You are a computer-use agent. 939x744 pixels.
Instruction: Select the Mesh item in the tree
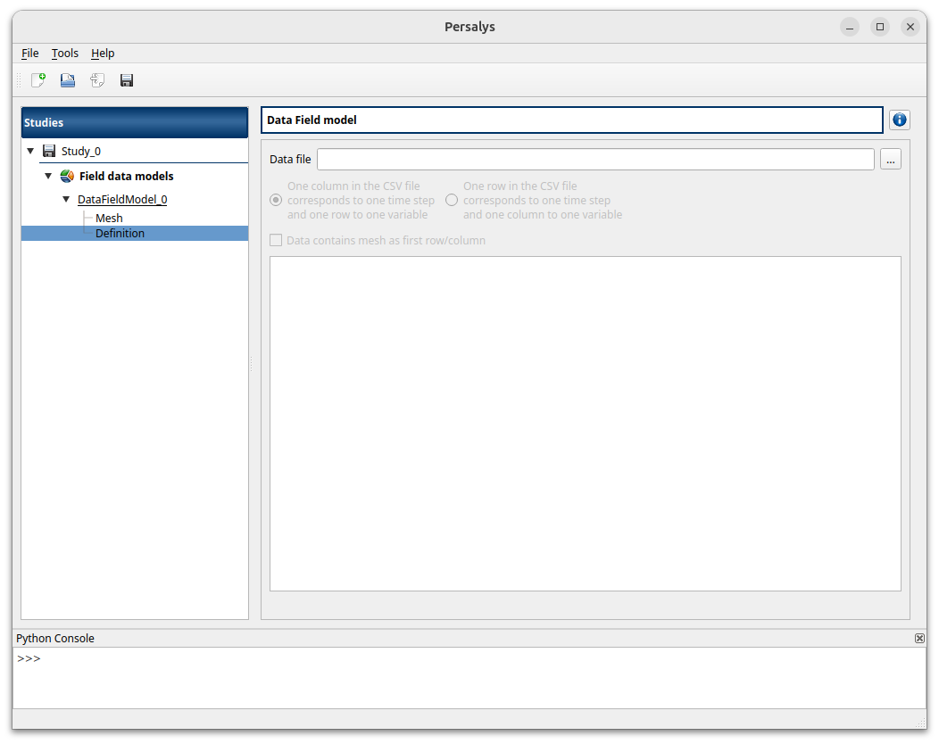click(109, 218)
